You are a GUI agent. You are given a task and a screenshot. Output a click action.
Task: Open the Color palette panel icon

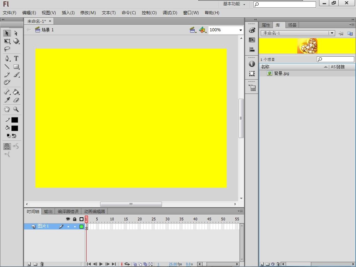252,31
